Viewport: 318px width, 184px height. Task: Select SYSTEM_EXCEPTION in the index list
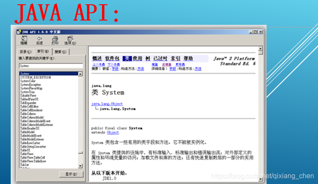[36, 77]
